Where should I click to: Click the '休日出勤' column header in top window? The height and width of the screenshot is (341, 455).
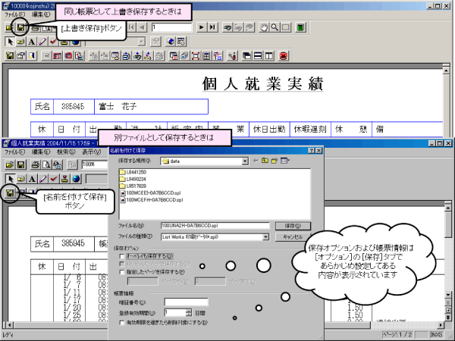(269, 130)
